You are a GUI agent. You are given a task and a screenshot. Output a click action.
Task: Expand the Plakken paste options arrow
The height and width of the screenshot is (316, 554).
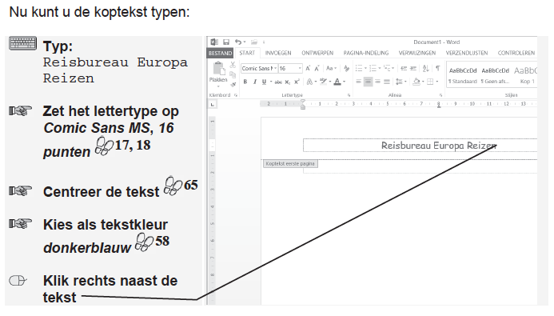point(218,86)
